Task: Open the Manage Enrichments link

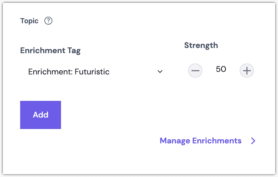Action: point(201,141)
